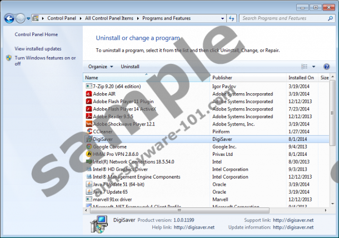This screenshot has width=339, height=238.
Task: Open the address bar history dropdown
Action: point(223,18)
